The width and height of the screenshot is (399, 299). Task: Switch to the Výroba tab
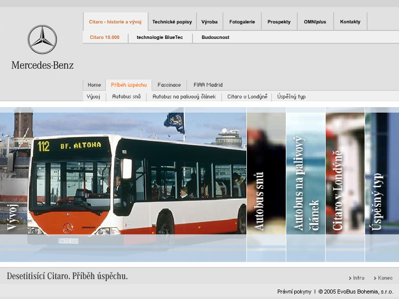(x=209, y=22)
